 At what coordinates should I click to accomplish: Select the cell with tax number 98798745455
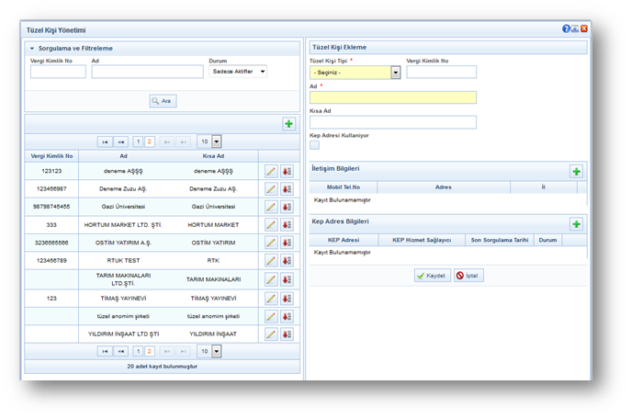click(x=51, y=207)
